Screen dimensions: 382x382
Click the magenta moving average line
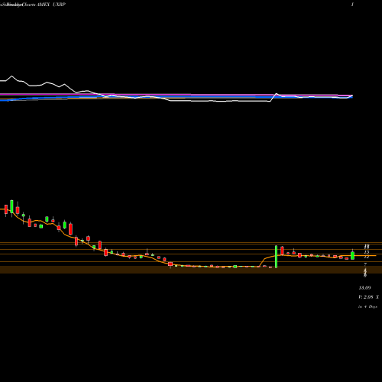point(178,95)
